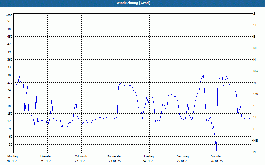Select the "Sonntag" day label
This screenshot has width=265, height=165.
point(217,156)
